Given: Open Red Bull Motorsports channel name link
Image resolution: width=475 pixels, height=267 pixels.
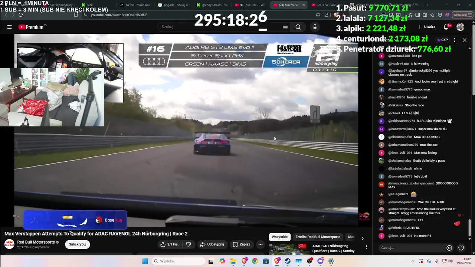Looking at the screenshot, I should (36, 242).
